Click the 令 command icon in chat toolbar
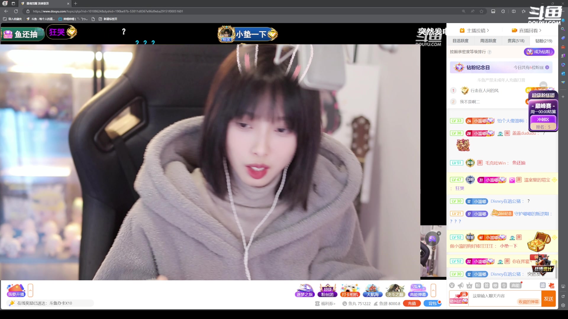 coord(504,285)
